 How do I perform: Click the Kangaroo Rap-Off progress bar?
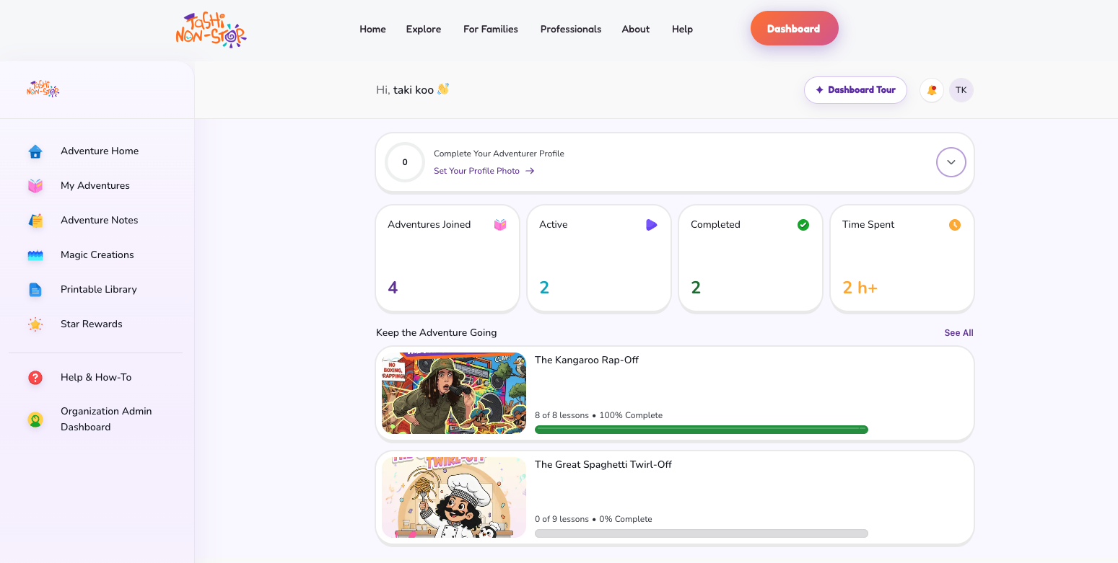point(702,430)
